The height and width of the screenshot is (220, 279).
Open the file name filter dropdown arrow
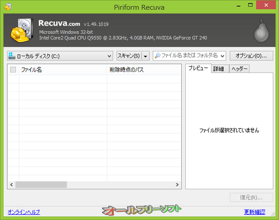coord(222,56)
